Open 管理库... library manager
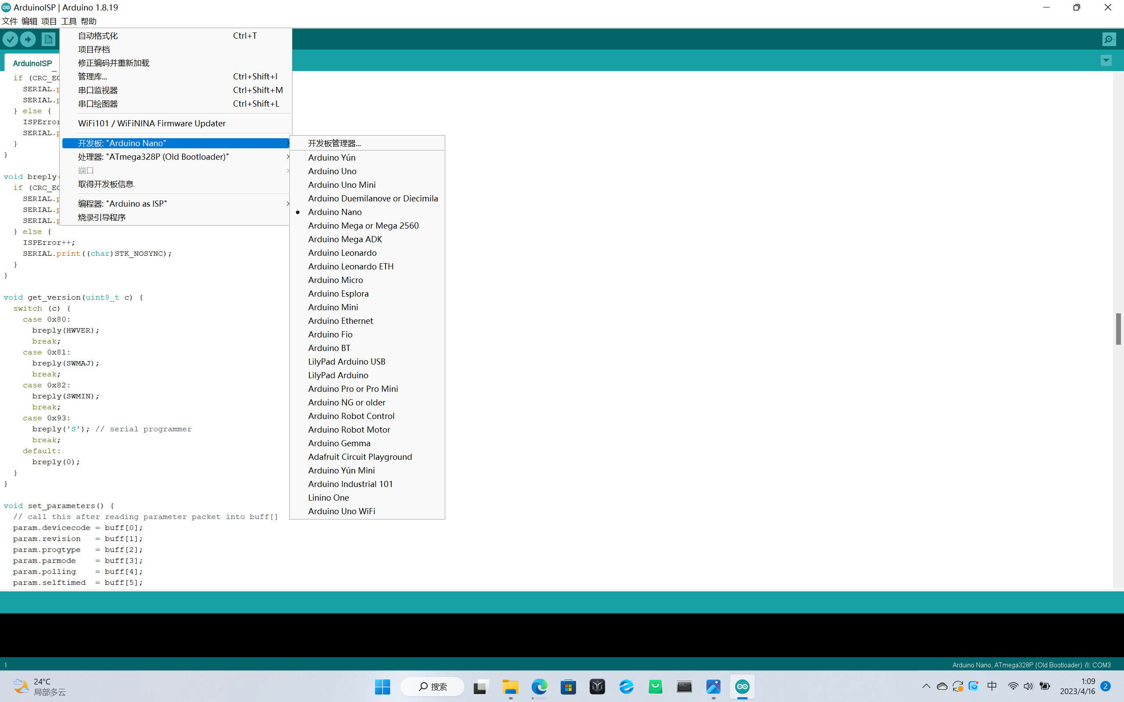Screen dimensions: 1124x702 click(177, 77)
